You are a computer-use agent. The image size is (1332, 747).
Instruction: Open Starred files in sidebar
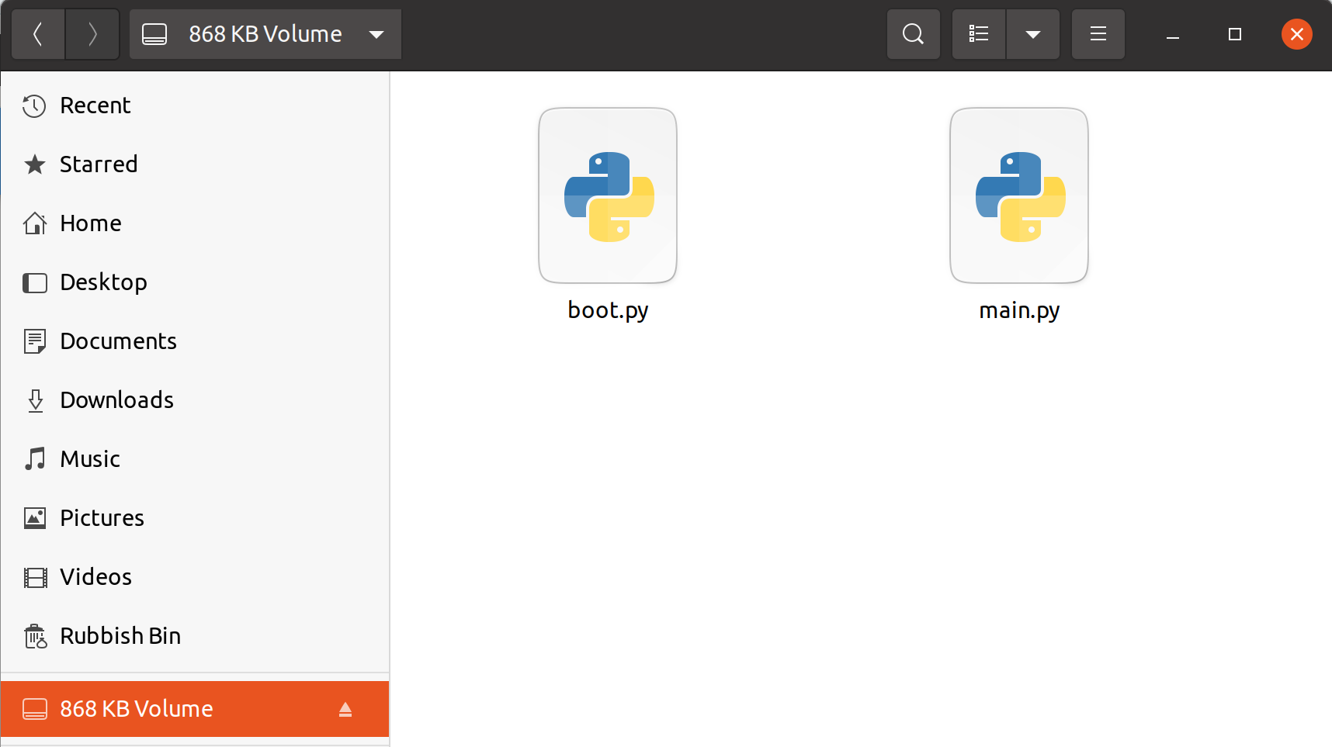point(98,164)
